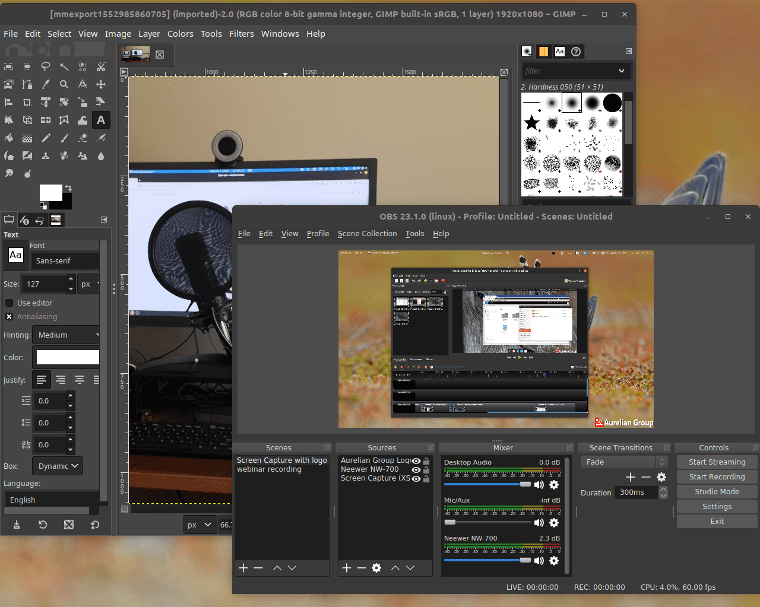Open the OBS Scene Collection menu
The width and height of the screenshot is (760, 607).
click(367, 234)
